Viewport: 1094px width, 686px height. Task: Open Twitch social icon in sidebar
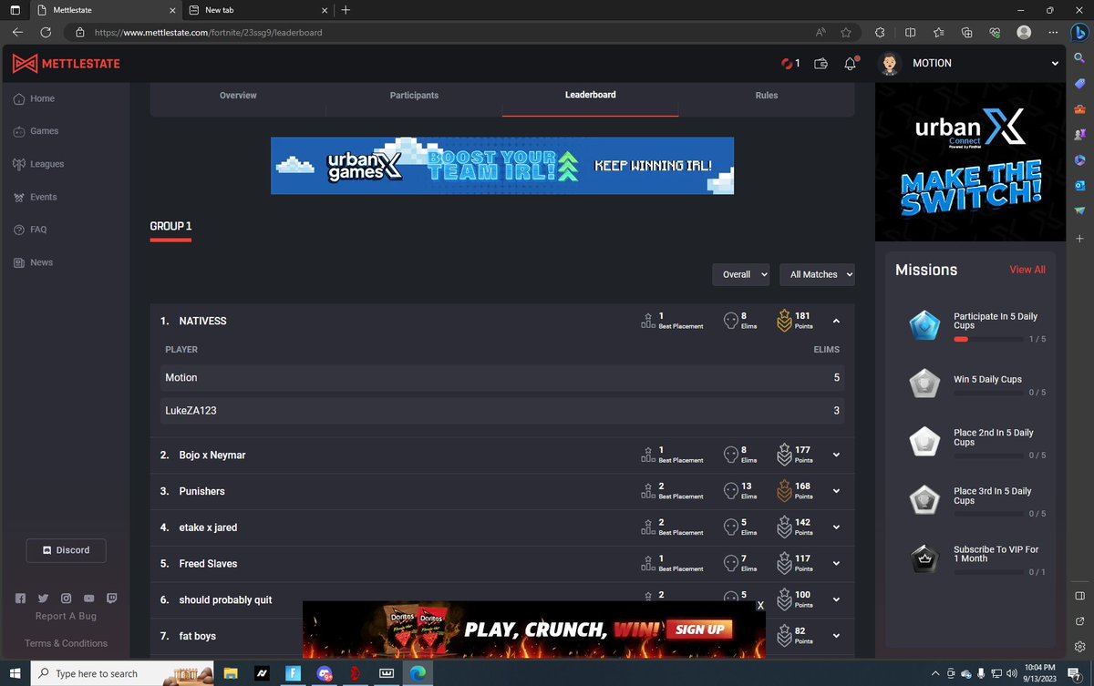coord(111,599)
